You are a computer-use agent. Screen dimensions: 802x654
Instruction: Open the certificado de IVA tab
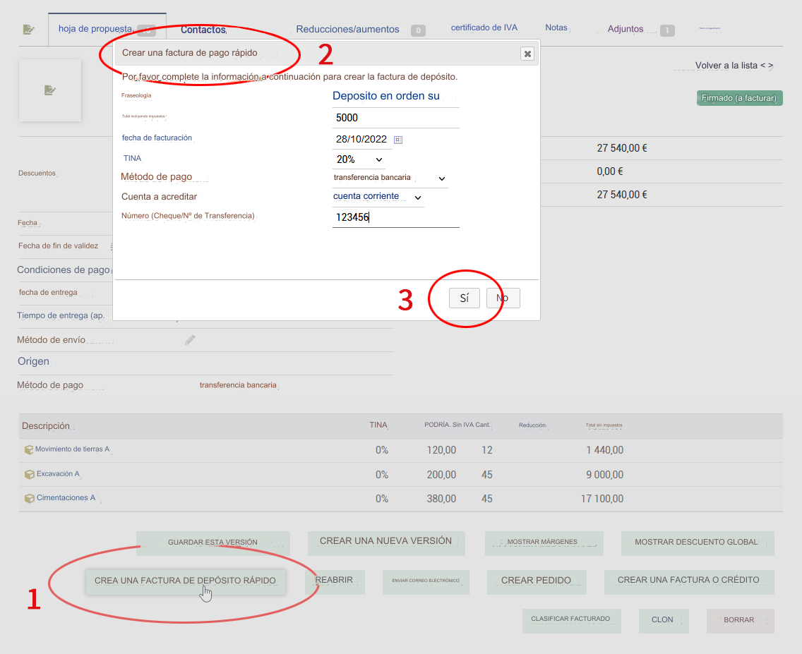click(x=484, y=28)
